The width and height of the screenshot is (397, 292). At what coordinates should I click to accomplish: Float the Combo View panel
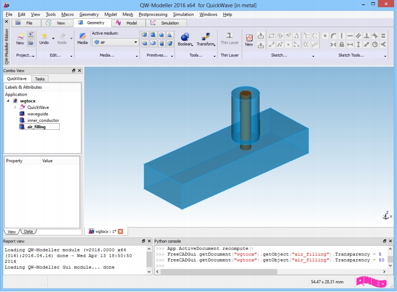74,71
